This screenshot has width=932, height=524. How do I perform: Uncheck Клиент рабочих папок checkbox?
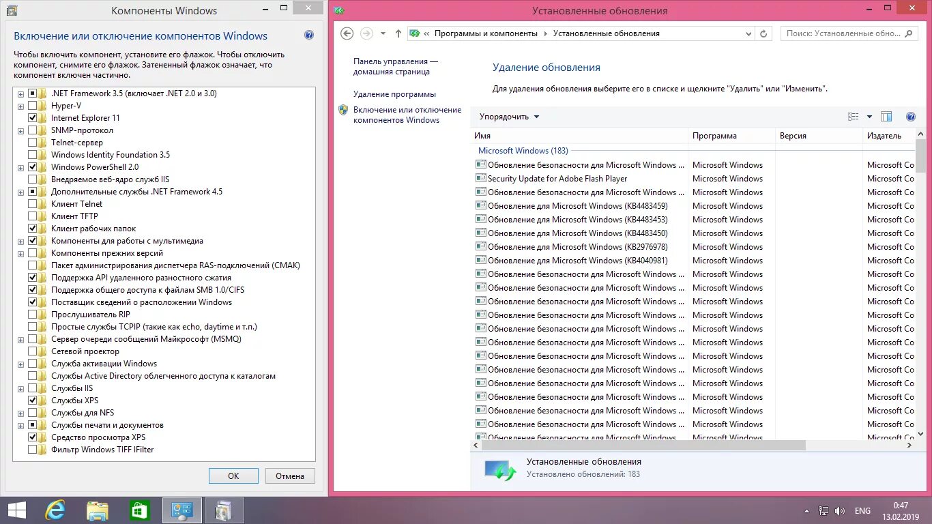tap(32, 229)
